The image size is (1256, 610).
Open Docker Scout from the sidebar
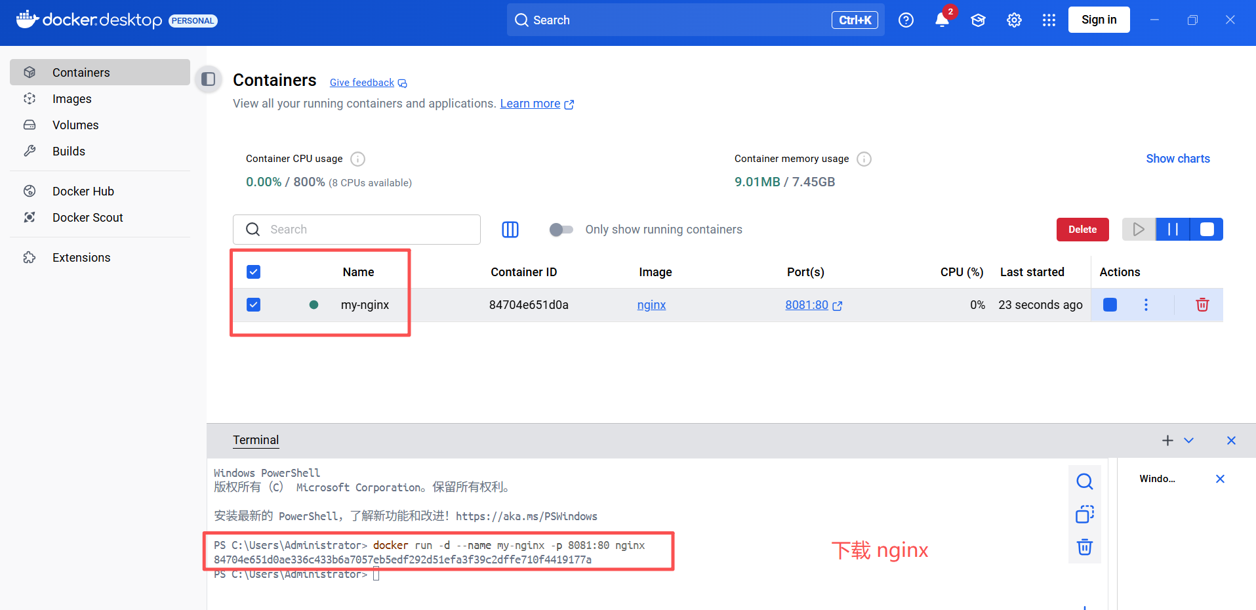pyautogui.click(x=100, y=217)
